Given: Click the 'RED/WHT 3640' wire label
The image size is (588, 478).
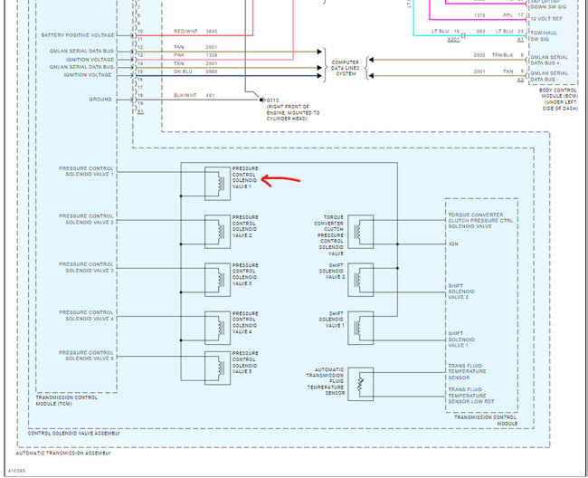Looking at the screenshot, I should pyautogui.click(x=195, y=31).
